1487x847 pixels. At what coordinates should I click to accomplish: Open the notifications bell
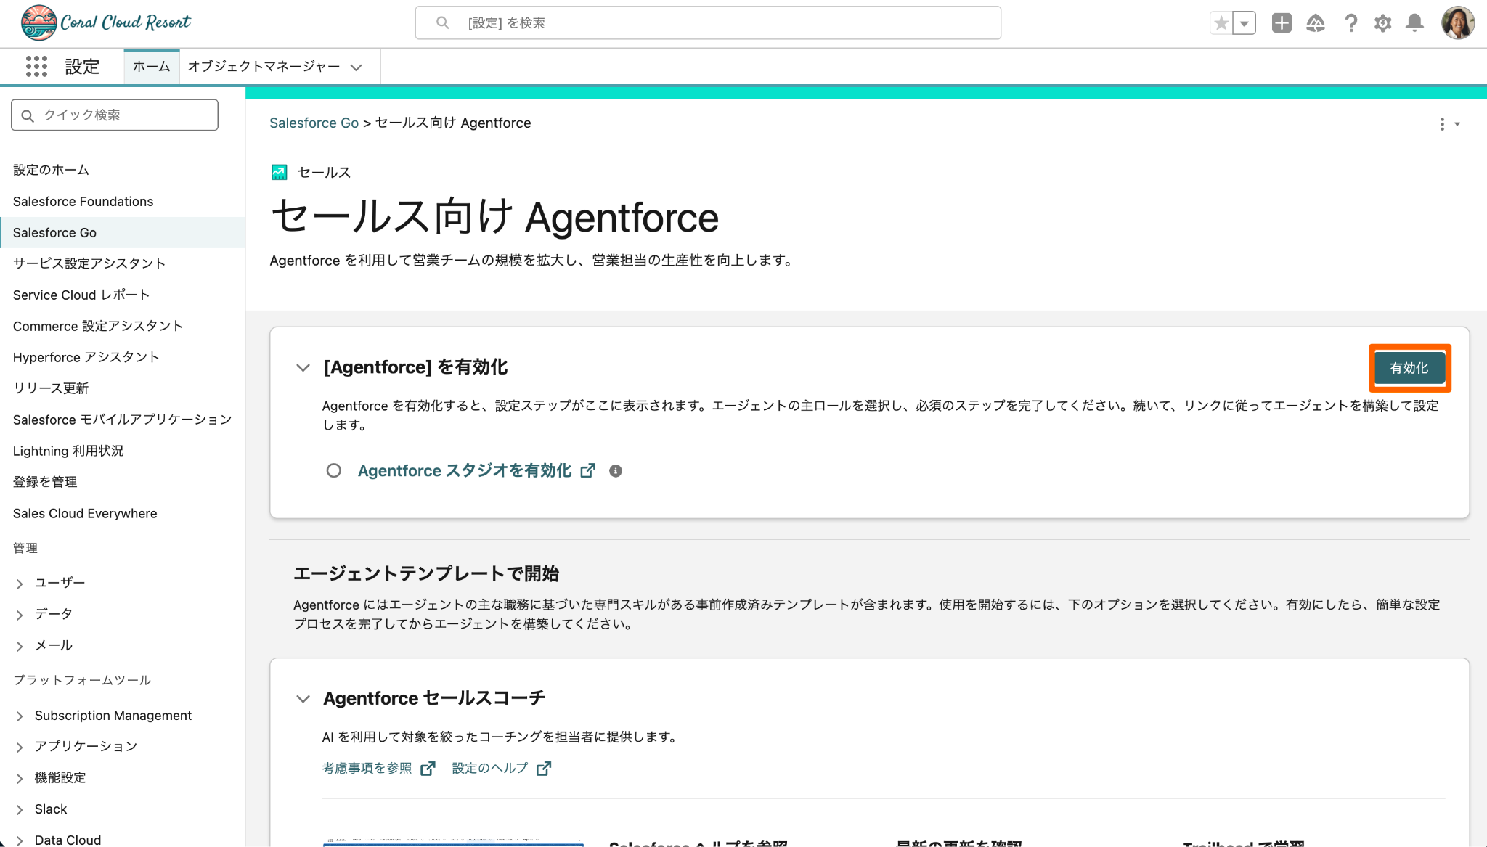[1414, 23]
